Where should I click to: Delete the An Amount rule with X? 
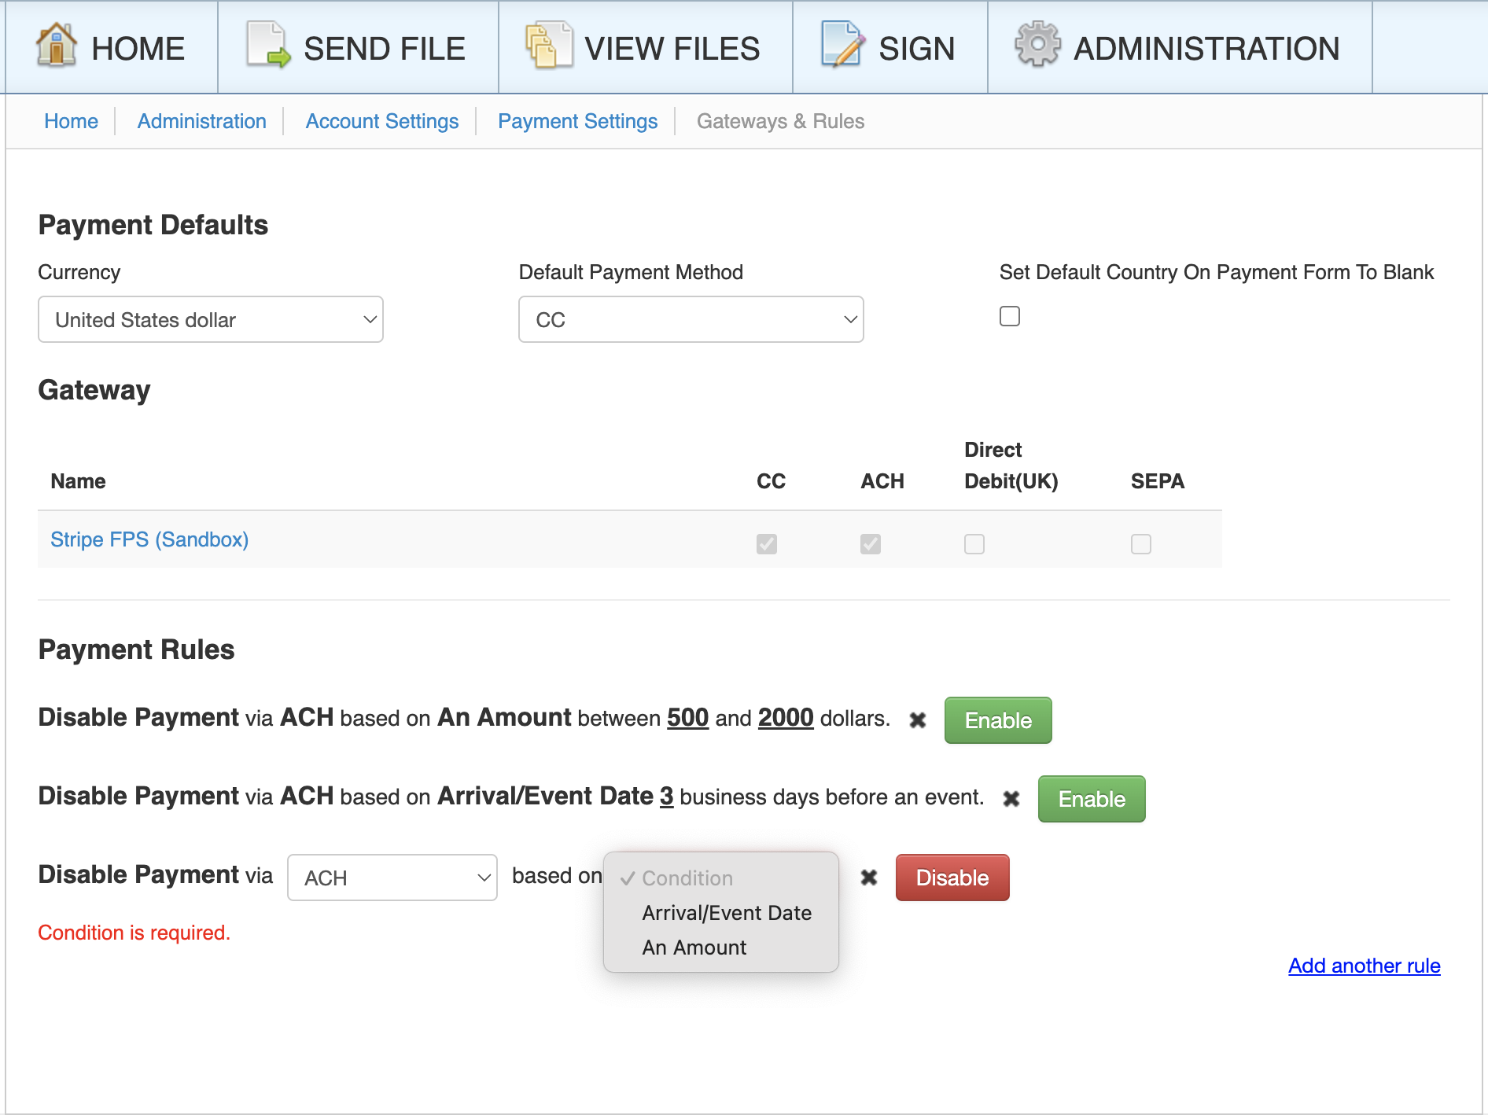click(x=917, y=719)
